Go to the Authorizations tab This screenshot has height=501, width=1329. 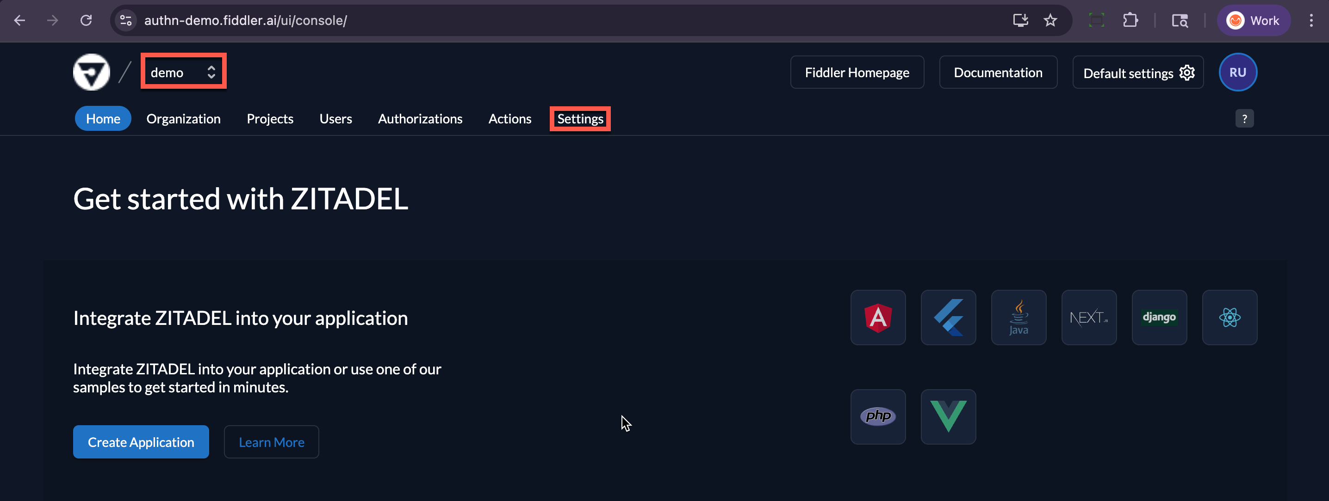pos(420,119)
